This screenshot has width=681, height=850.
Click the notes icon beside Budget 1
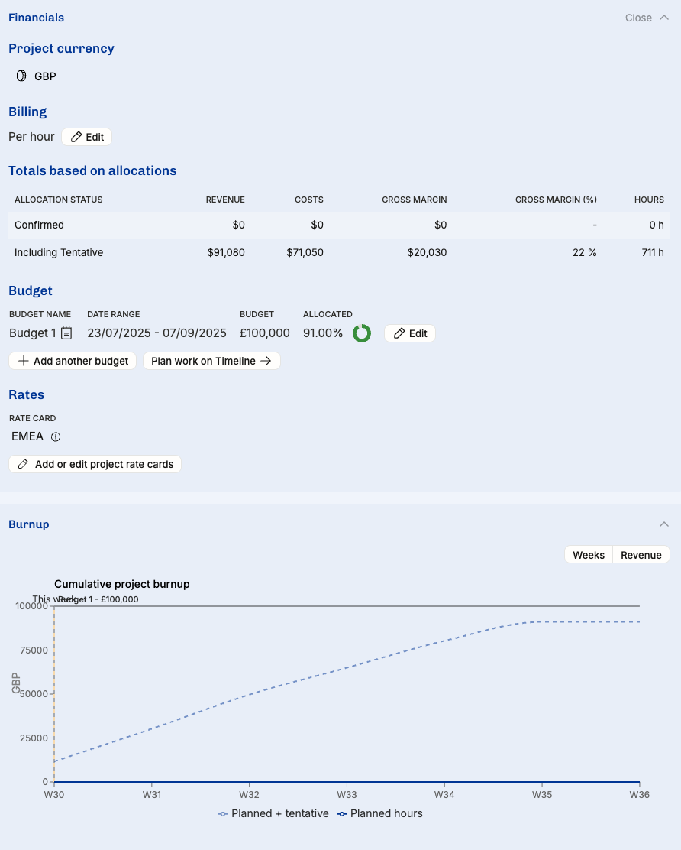tap(67, 333)
